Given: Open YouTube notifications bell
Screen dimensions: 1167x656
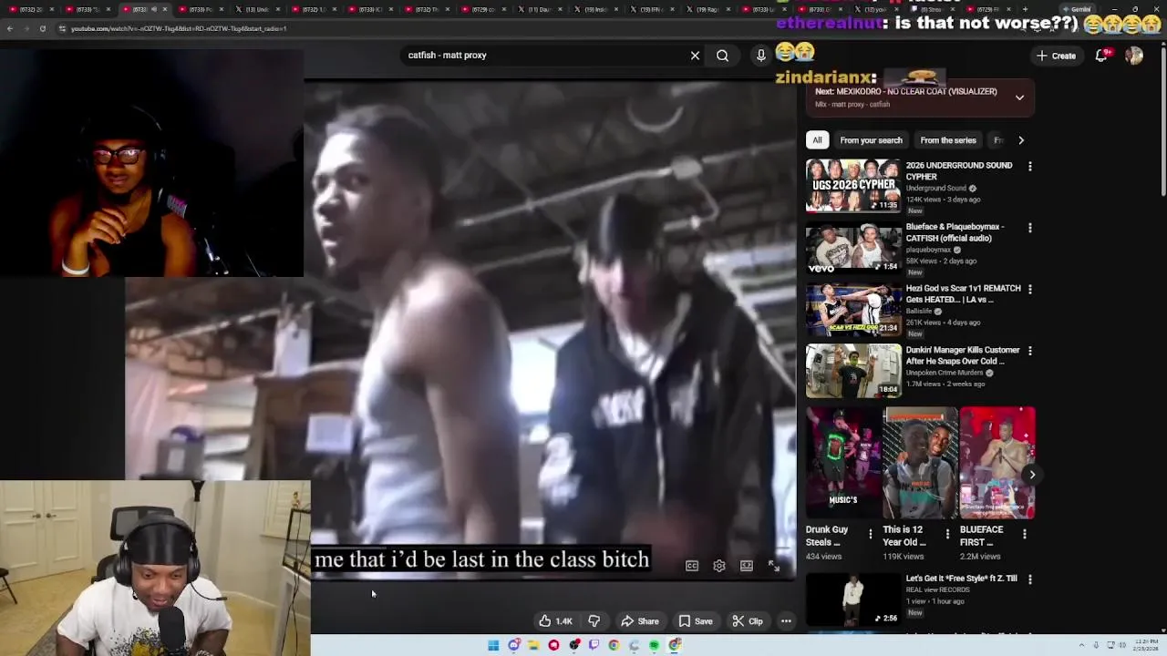Looking at the screenshot, I should (x=1102, y=56).
